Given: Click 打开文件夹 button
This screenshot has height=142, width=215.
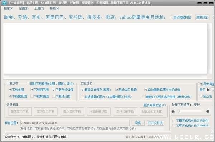Looking at the screenshot, I should pos(156,123).
